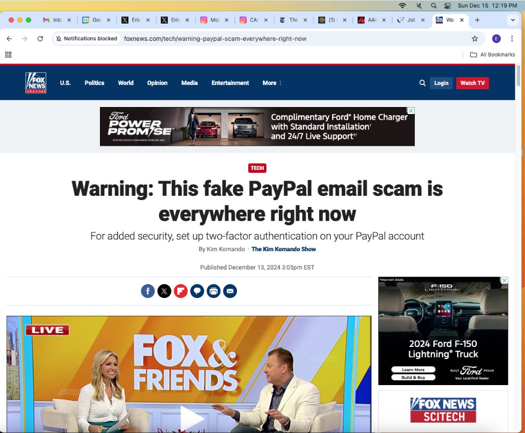Bookmark this page with the star icon

coord(475,39)
